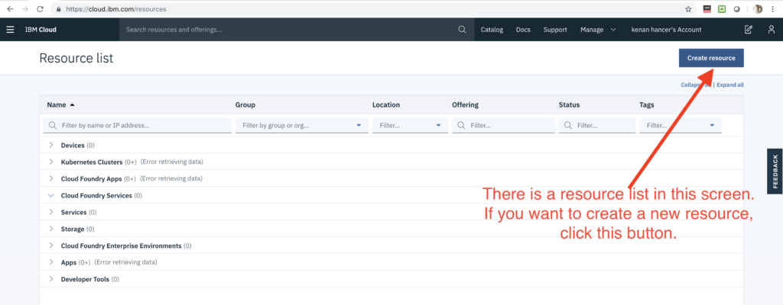Click the Create resource button
Screen dimensions: 783x305
(x=711, y=58)
